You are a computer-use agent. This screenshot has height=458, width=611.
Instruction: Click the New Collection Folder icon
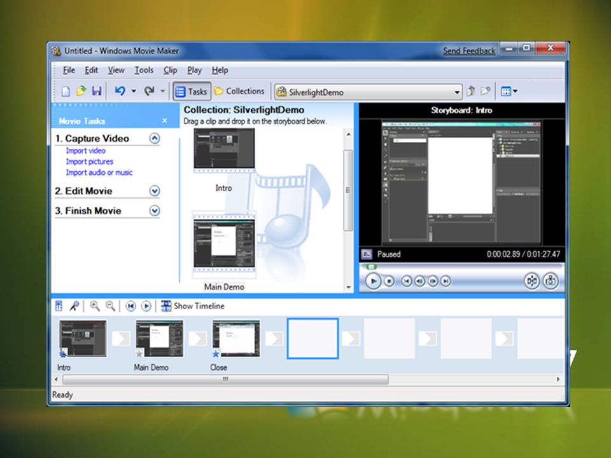(485, 91)
